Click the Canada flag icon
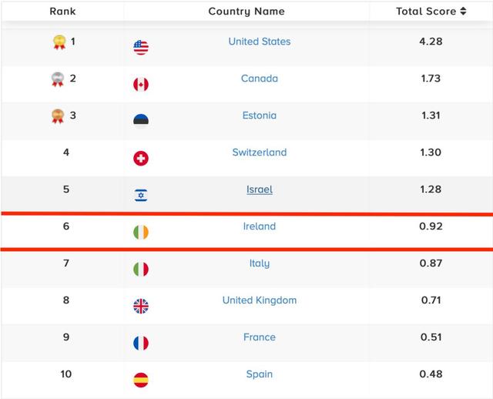493x399 pixels. (x=141, y=85)
